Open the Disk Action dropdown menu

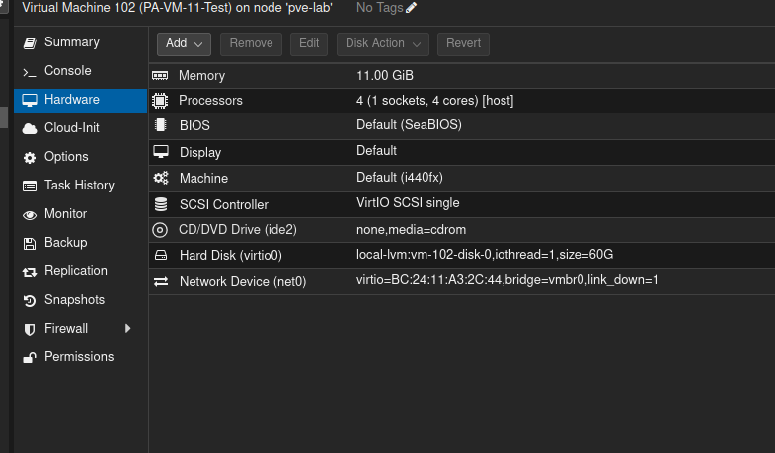[x=382, y=44]
